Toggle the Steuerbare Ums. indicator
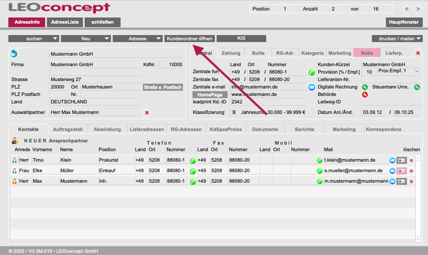Viewport: 428px width, 255px height. tap(417, 87)
